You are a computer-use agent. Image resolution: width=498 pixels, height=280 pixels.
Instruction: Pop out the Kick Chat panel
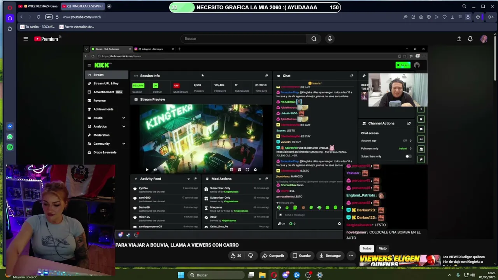pos(352,76)
